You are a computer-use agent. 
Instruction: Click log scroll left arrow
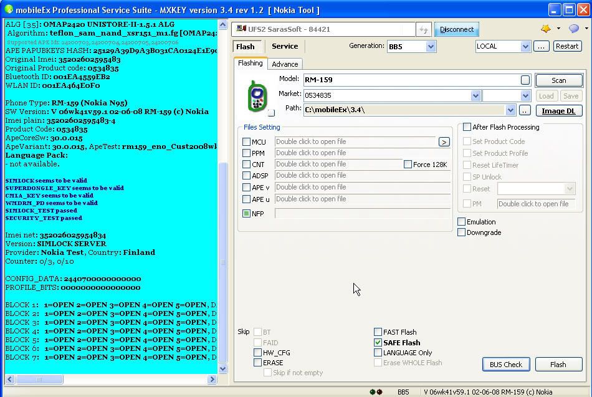pyautogui.click(x=10, y=379)
